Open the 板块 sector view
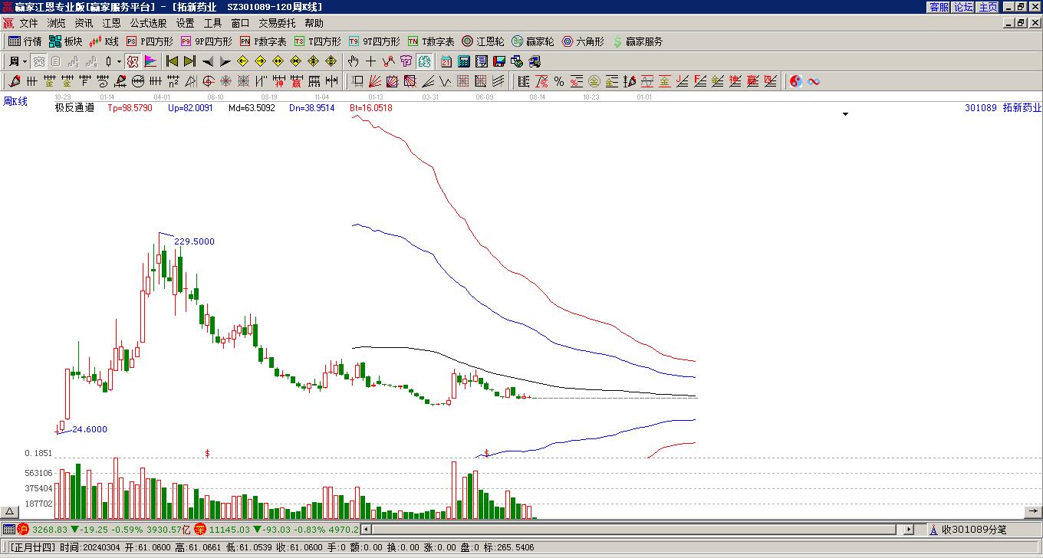The image size is (1043, 558). 66,41
